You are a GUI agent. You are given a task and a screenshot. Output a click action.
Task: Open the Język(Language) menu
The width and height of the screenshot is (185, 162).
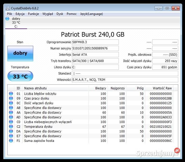tap(91, 14)
